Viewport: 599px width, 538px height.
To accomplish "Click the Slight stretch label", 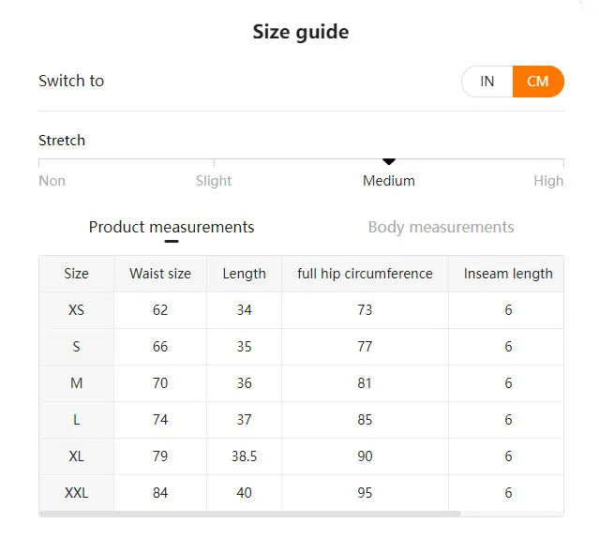I will [x=214, y=181].
